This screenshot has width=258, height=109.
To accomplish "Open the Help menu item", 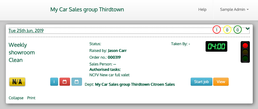I will (202, 9).
